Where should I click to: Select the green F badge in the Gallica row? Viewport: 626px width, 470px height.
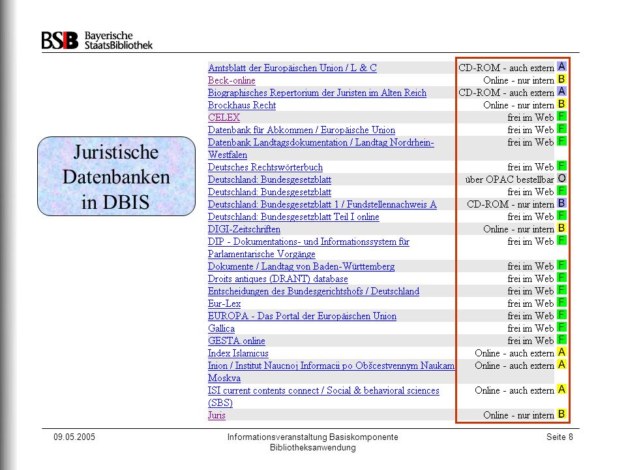561,326
